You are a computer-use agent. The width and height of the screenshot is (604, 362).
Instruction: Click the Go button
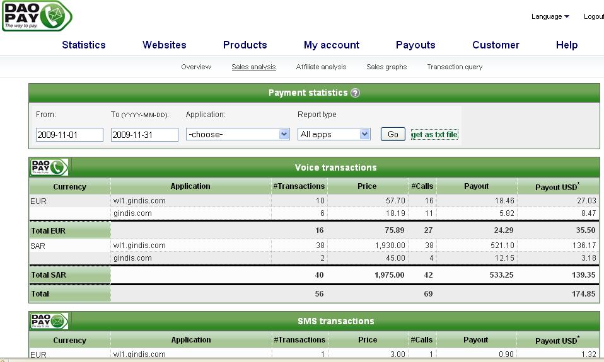tap(393, 134)
